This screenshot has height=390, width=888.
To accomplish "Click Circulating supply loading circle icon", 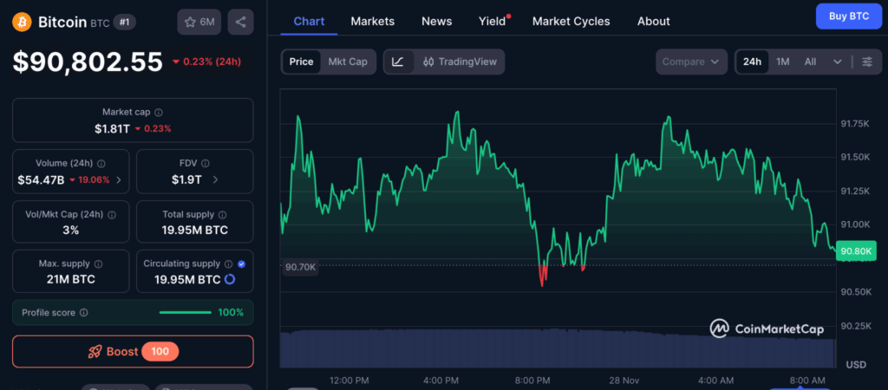I will pos(230,279).
